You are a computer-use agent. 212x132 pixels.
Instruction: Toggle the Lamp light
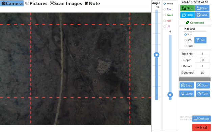[x=187, y=94]
